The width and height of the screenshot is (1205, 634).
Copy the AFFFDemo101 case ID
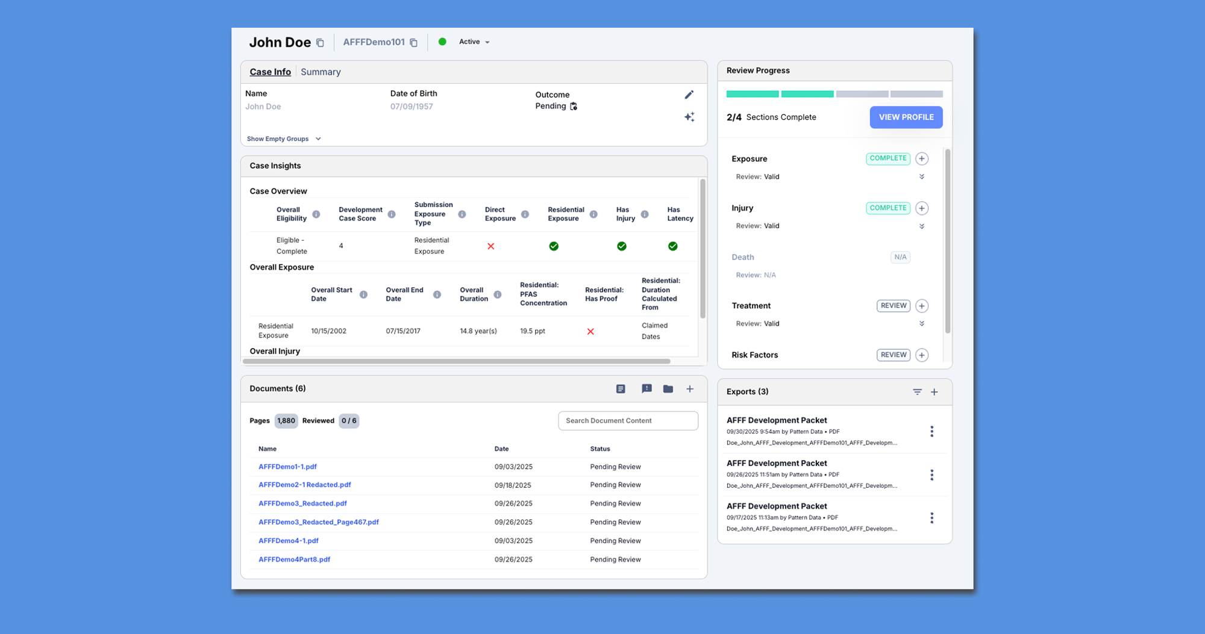pos(414,43)
